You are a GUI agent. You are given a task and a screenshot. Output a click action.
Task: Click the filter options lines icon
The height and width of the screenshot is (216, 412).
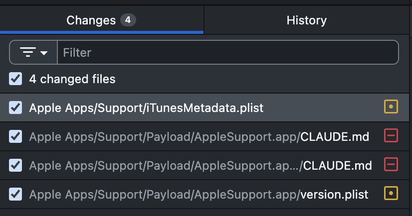(28, 52)
